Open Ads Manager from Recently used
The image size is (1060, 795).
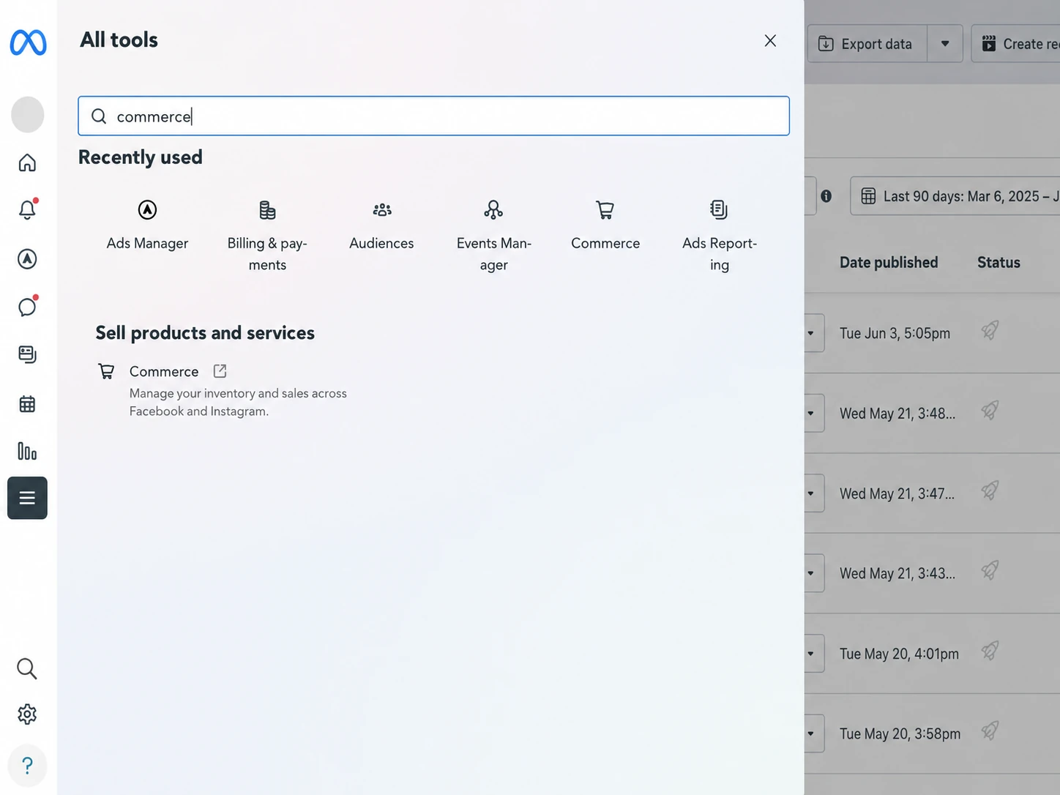147,225
